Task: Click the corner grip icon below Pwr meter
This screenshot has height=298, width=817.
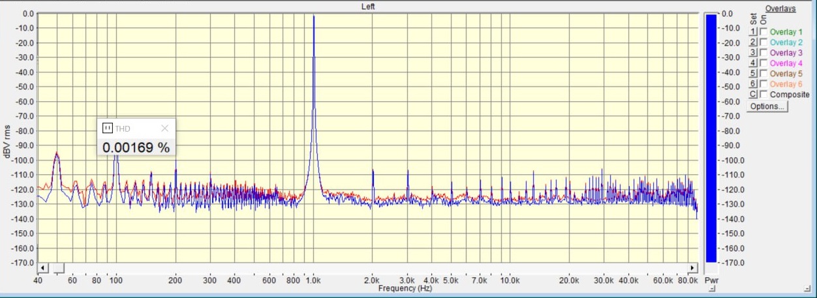Action: tap(713, 289)
